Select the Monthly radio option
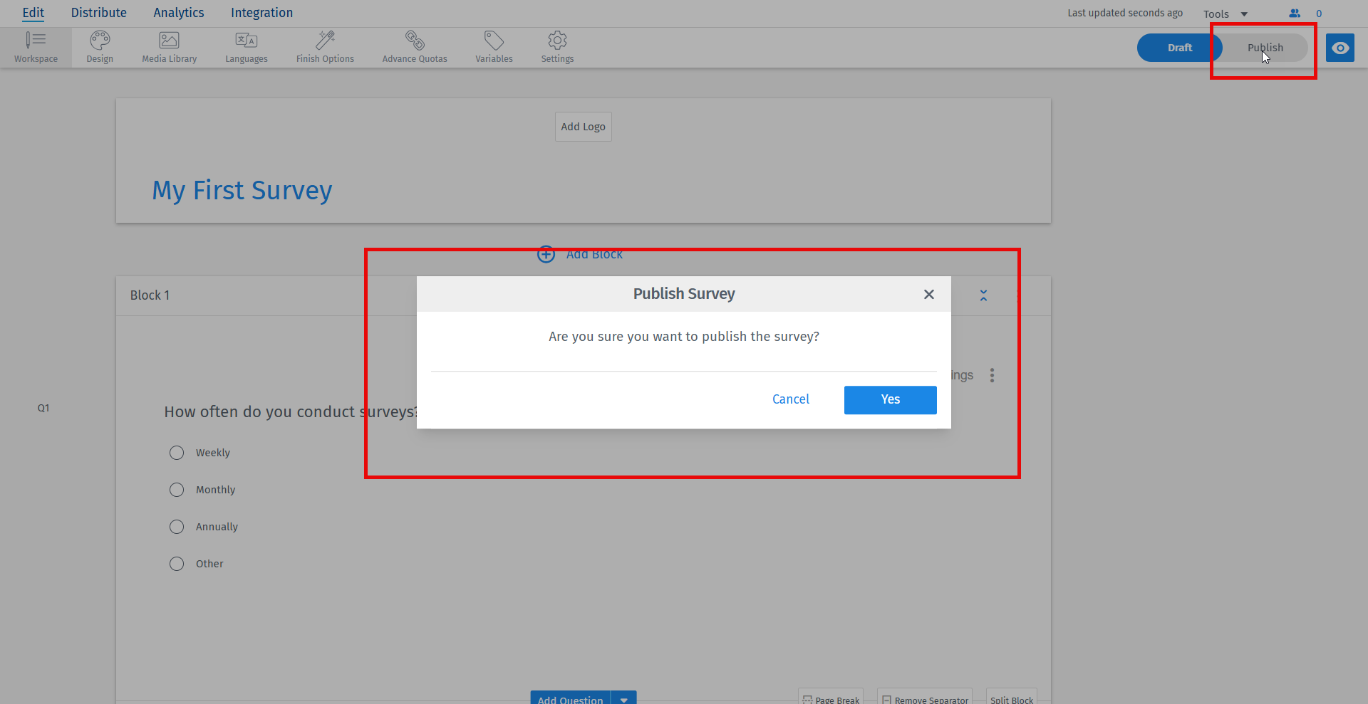 click(177, 490)
